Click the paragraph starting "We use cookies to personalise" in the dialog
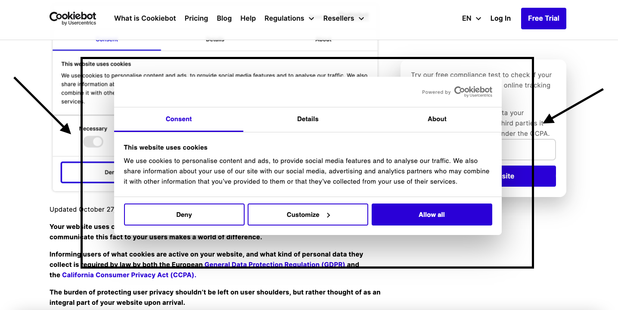 [x=307, y=171]
